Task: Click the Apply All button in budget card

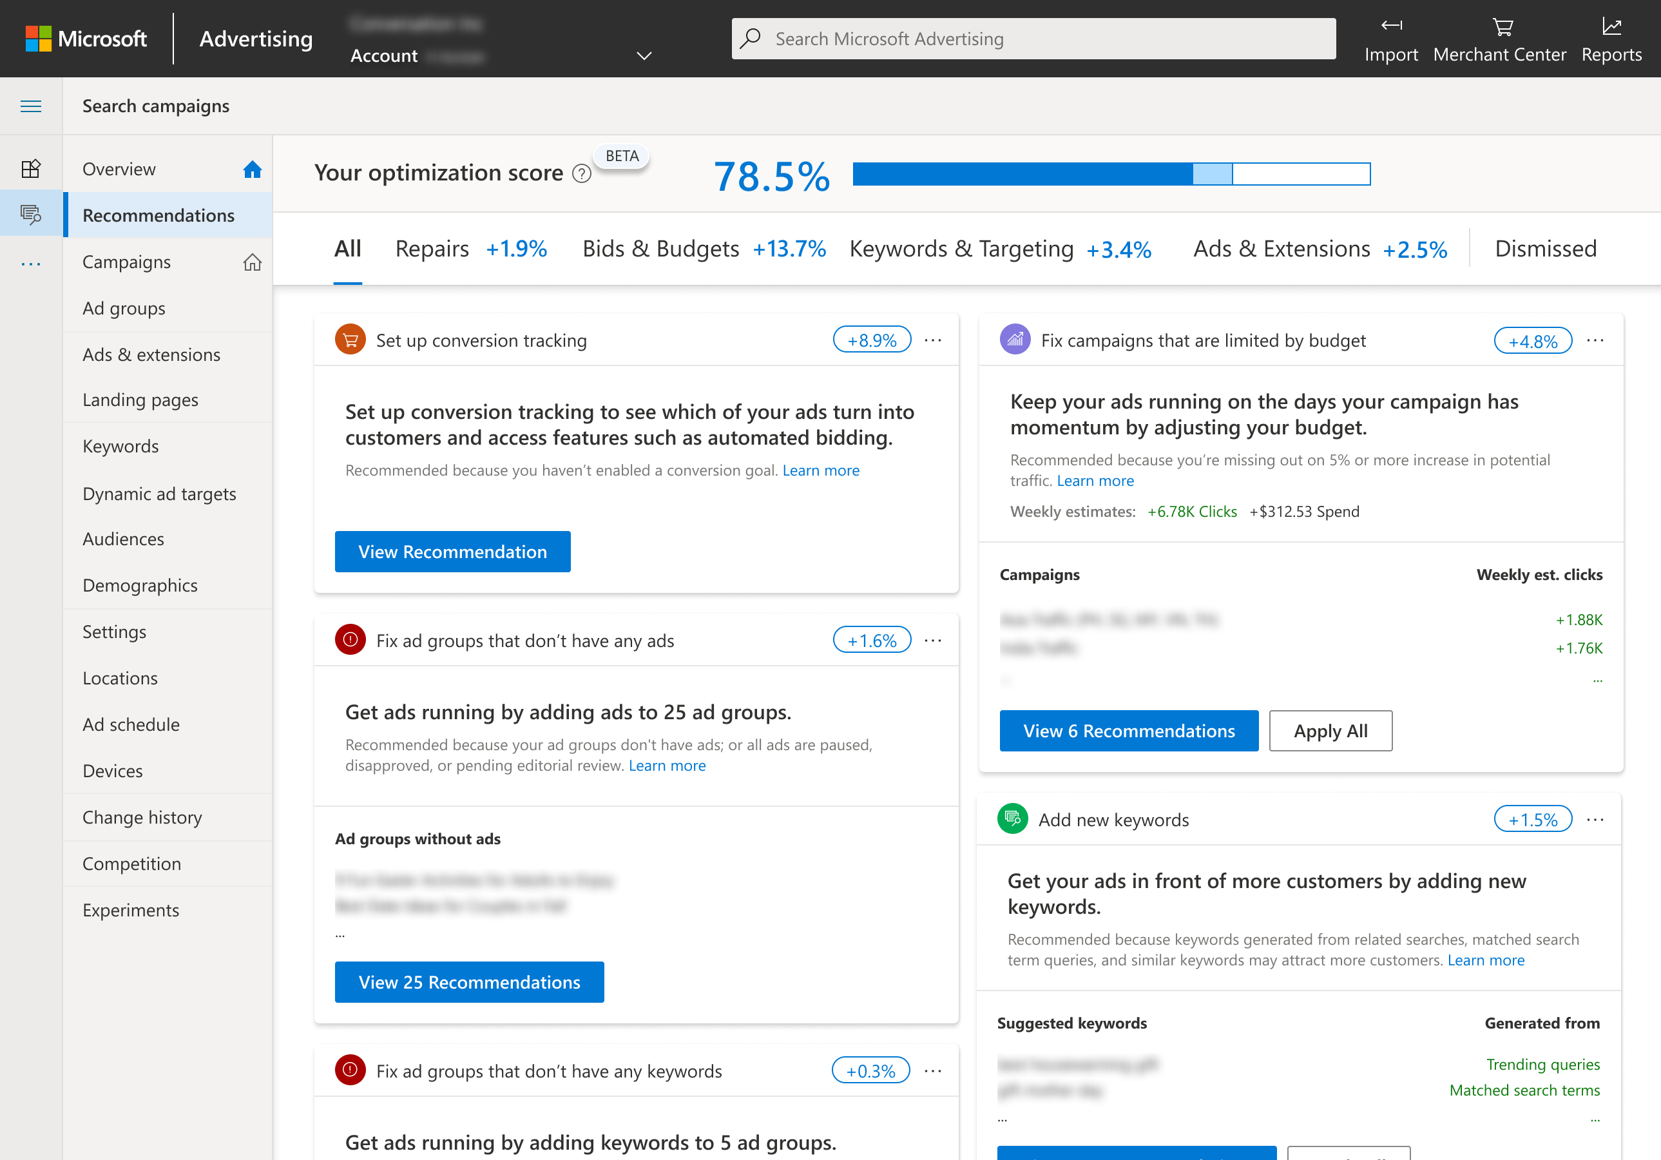Action: coord(1330,731)
